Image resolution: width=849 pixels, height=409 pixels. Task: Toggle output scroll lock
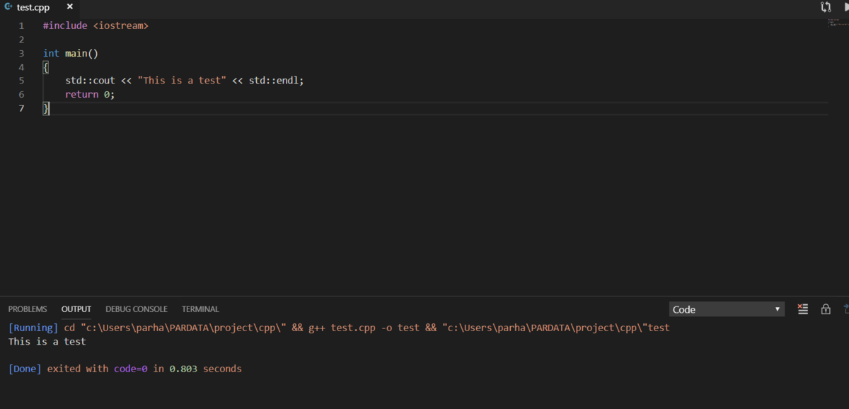pyautogui.click(x=826, y=309)
